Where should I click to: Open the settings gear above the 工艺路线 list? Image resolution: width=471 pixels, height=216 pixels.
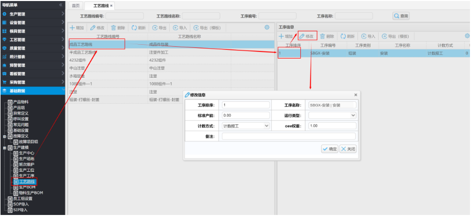point(267,27)
